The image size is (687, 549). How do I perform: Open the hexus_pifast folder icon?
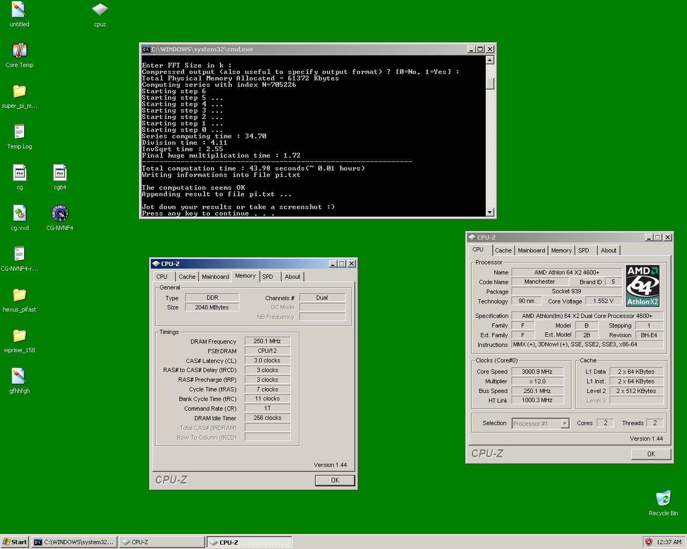pyautogui.click(x=19, y=300)
